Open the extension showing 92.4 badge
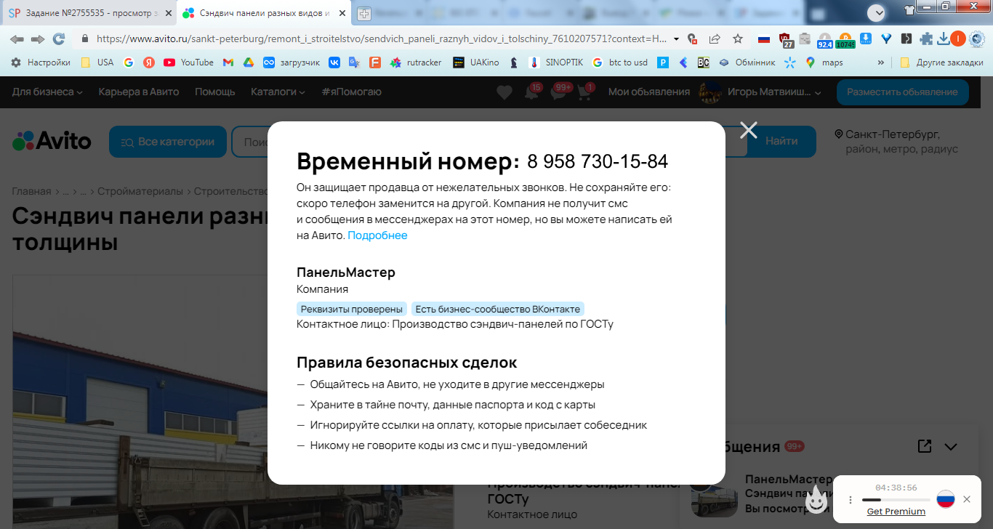The height and width of the screenshot is (529, 993). coord(825,40)
